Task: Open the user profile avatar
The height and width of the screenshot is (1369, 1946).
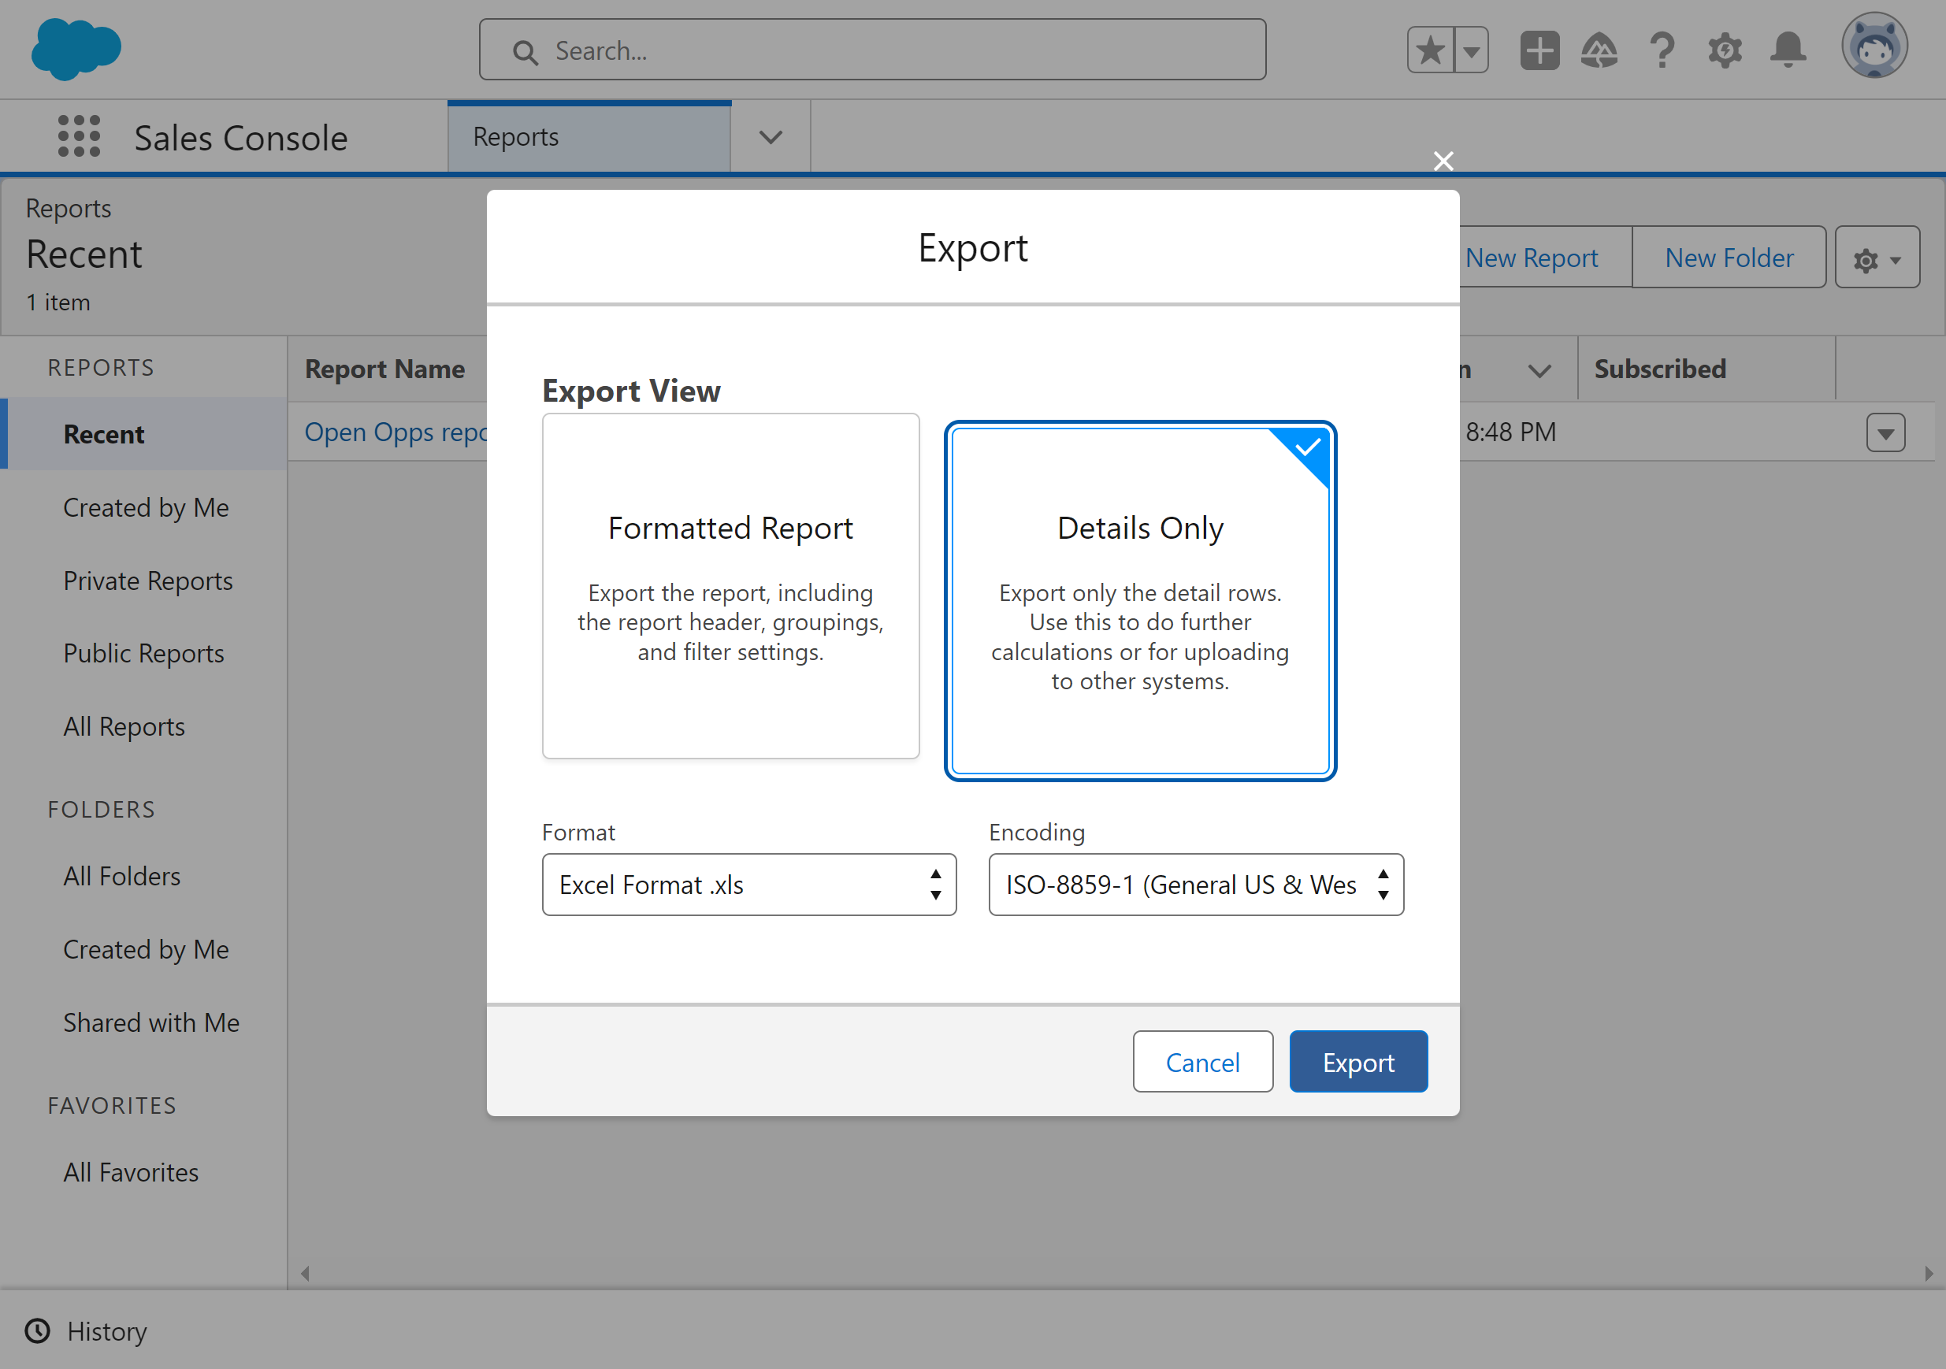Action: (1874, 46)
